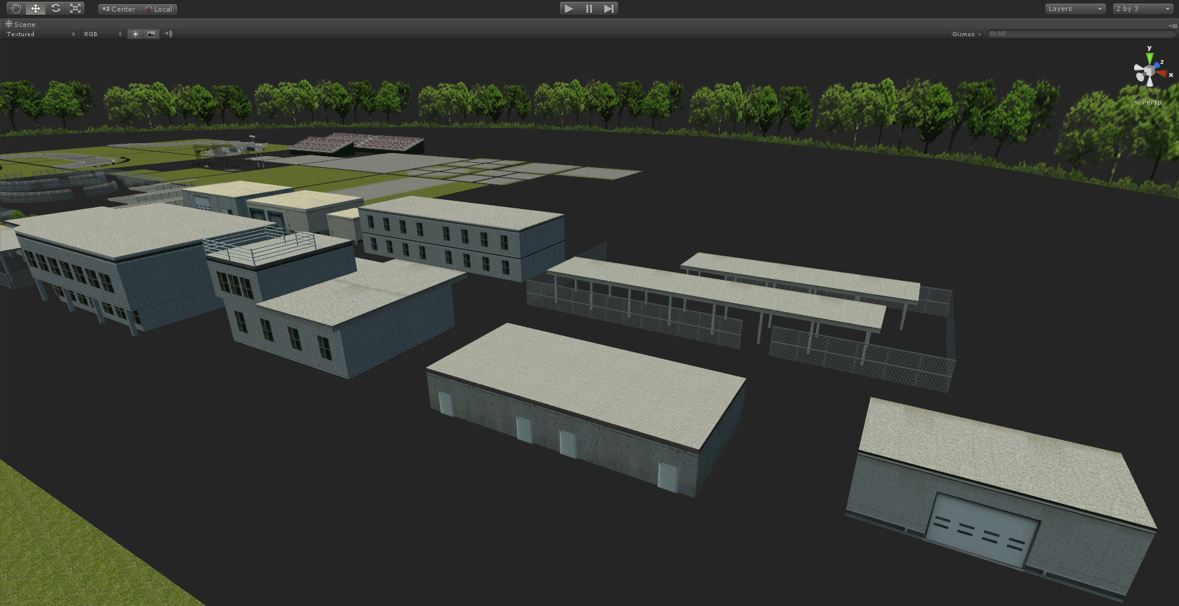This screenshot has width=1179, height=606.
Task: Toggle pivot mode Center button
Action: (x=119, y=9)
